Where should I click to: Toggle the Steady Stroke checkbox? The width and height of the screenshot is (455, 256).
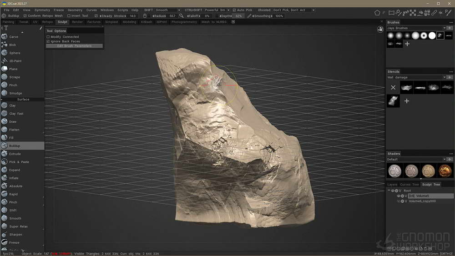pos(96,16)
